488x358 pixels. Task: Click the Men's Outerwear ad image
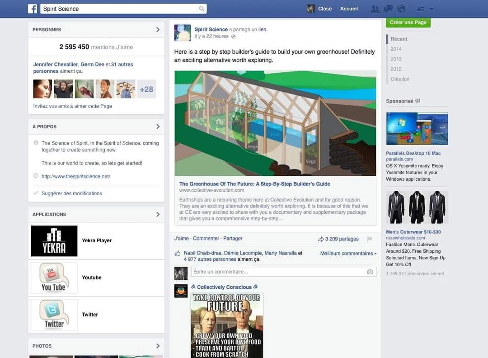[x=417, y=207]
